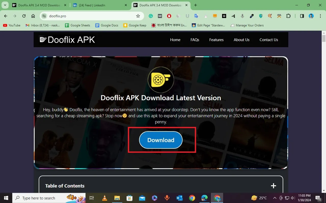The image size is (326, 203).
Task: Click the browser home button
Action: [33, 16]
